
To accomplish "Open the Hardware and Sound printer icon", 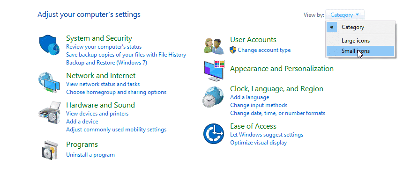I will click(49, 113).
